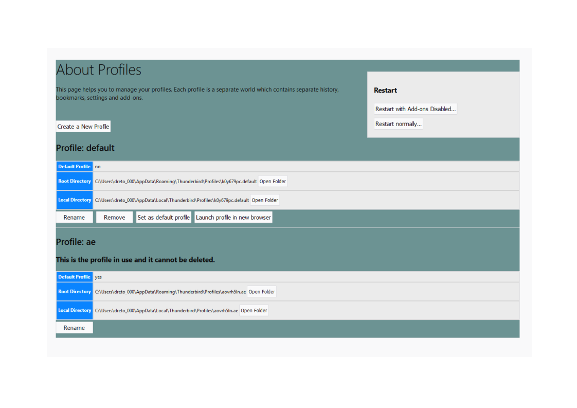Open Folder for ae profile's Local Directory
577x408 pixels.
[254, 311]
